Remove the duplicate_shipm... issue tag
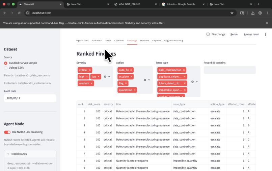Screen dimensions: 272x171 [x=185, y=77]
